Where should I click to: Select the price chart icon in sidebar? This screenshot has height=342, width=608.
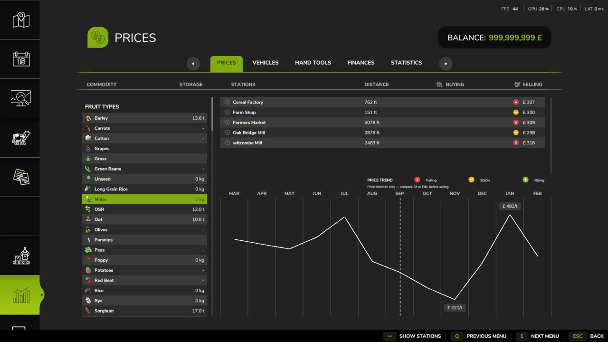21,295
